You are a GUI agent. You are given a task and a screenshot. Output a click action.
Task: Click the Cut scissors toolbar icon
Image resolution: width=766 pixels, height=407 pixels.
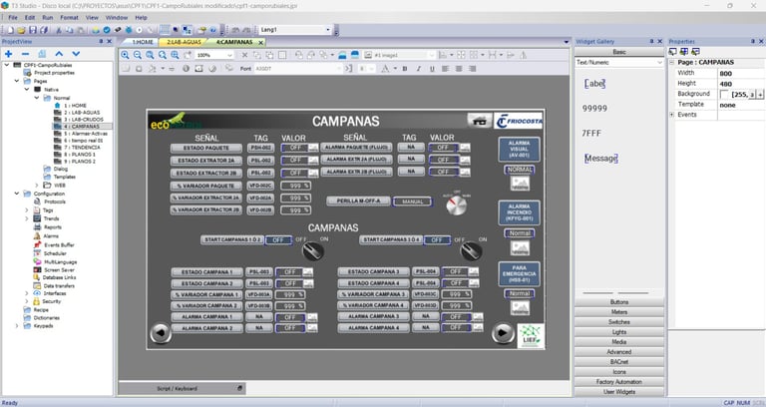[58, 30]
